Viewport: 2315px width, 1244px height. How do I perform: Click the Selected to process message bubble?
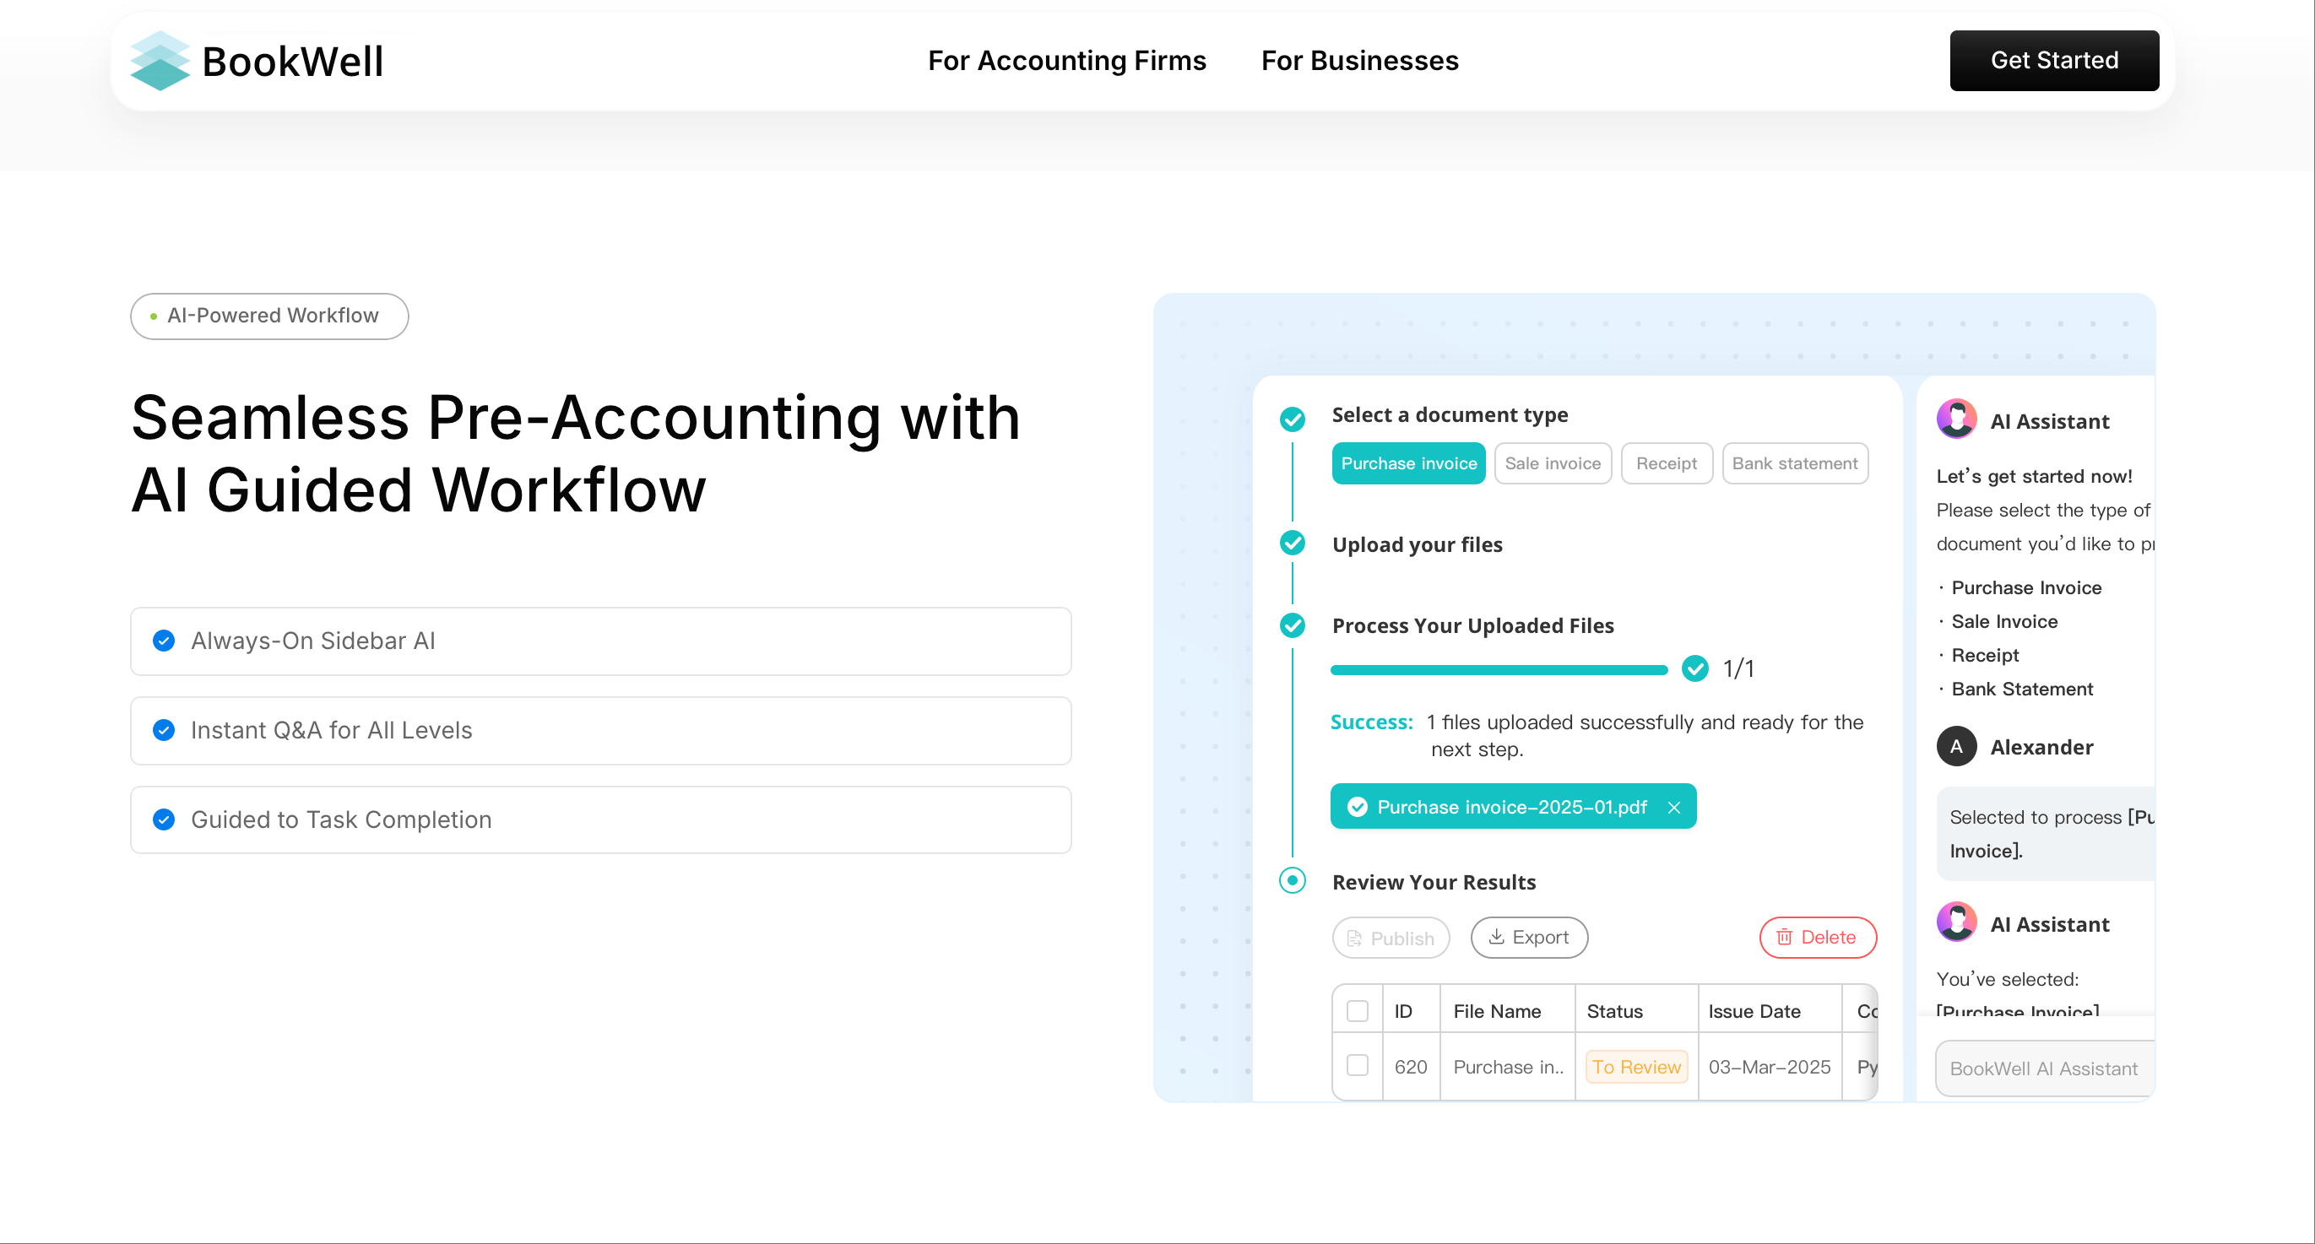click(2045, 834)
